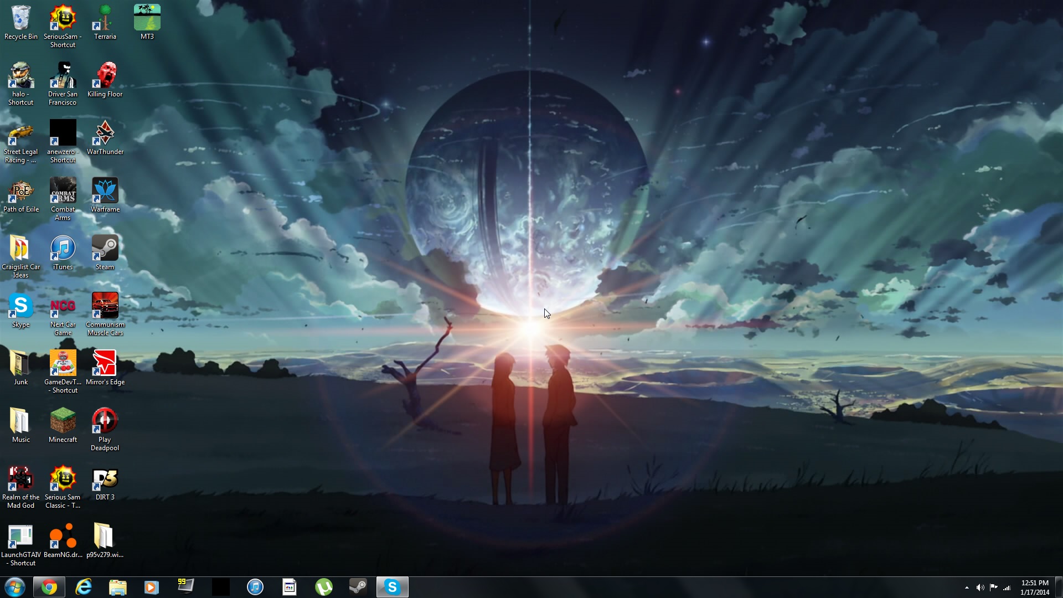Switch to Google Chrome in the taskbar
The image size is (1063, 598).
coord(49,587)
